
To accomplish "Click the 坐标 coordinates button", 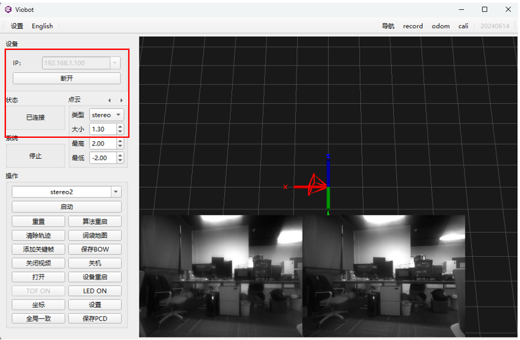I will pos(39,305).
